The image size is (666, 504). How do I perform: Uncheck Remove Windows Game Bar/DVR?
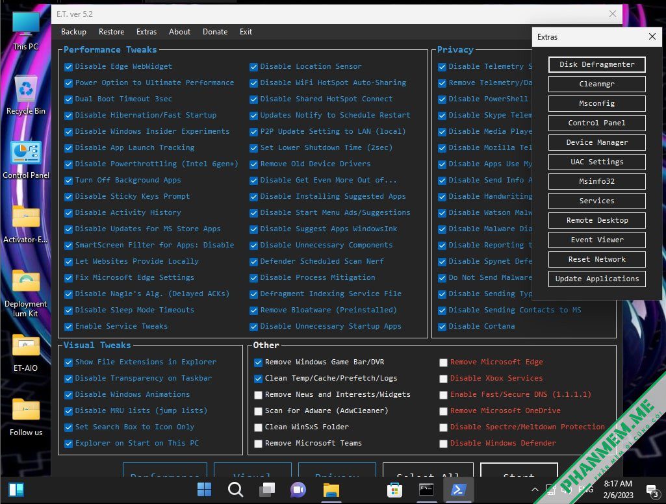(x=258, y=362)
